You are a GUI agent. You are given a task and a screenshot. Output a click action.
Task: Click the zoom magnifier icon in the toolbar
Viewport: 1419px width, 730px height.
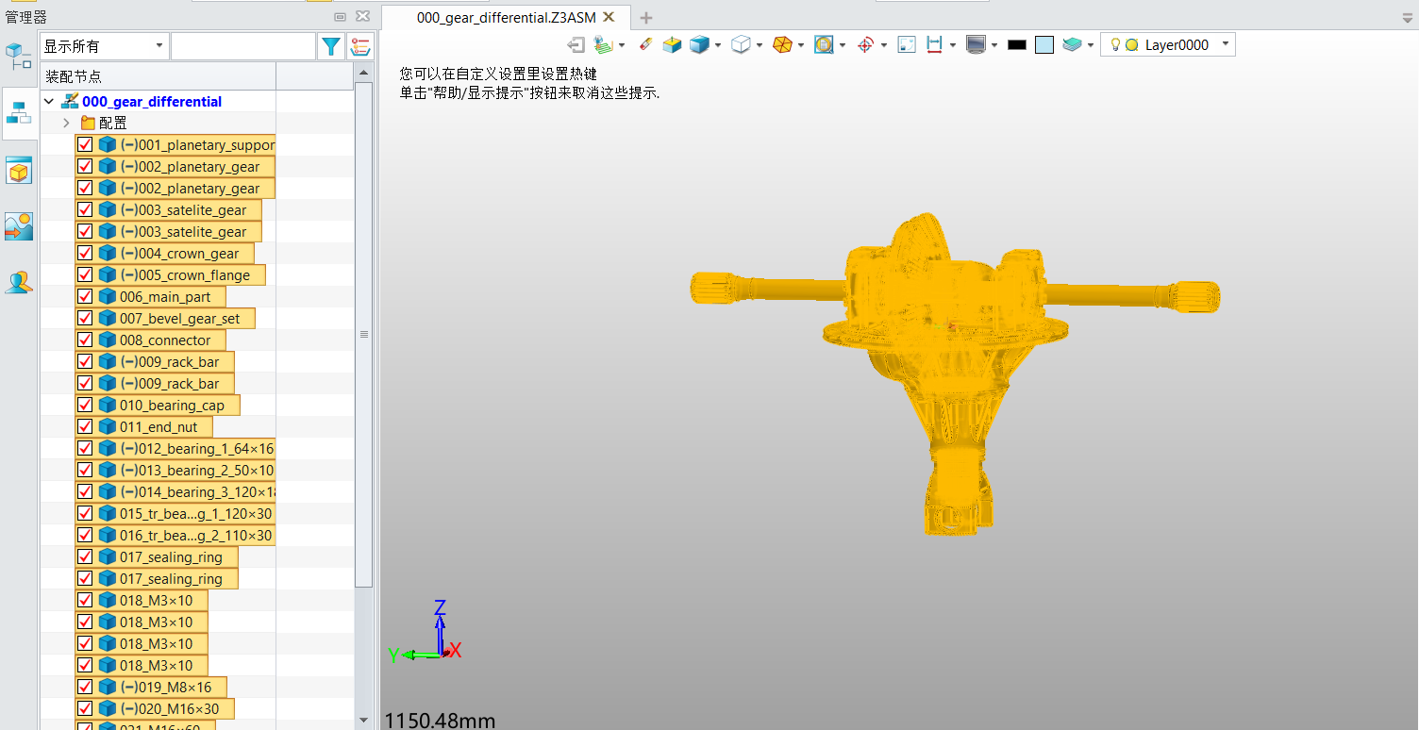click(824, 44)
